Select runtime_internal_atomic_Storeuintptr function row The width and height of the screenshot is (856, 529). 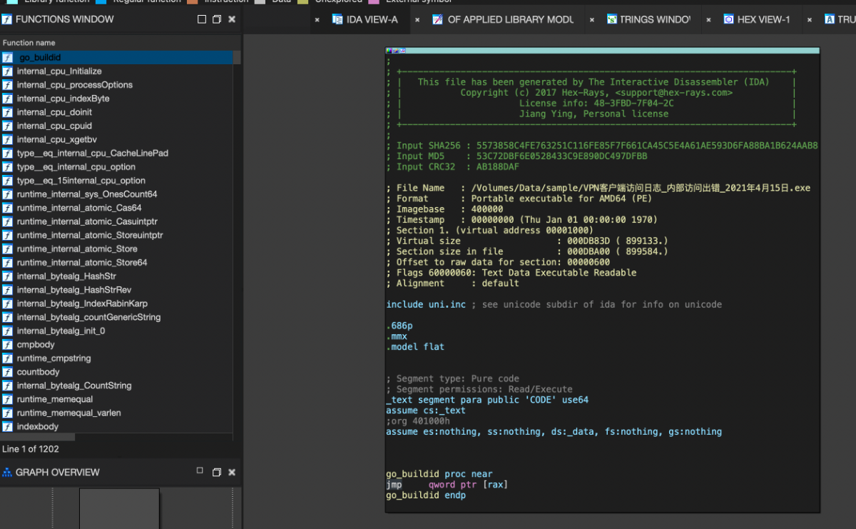click(x=116, y=235)
